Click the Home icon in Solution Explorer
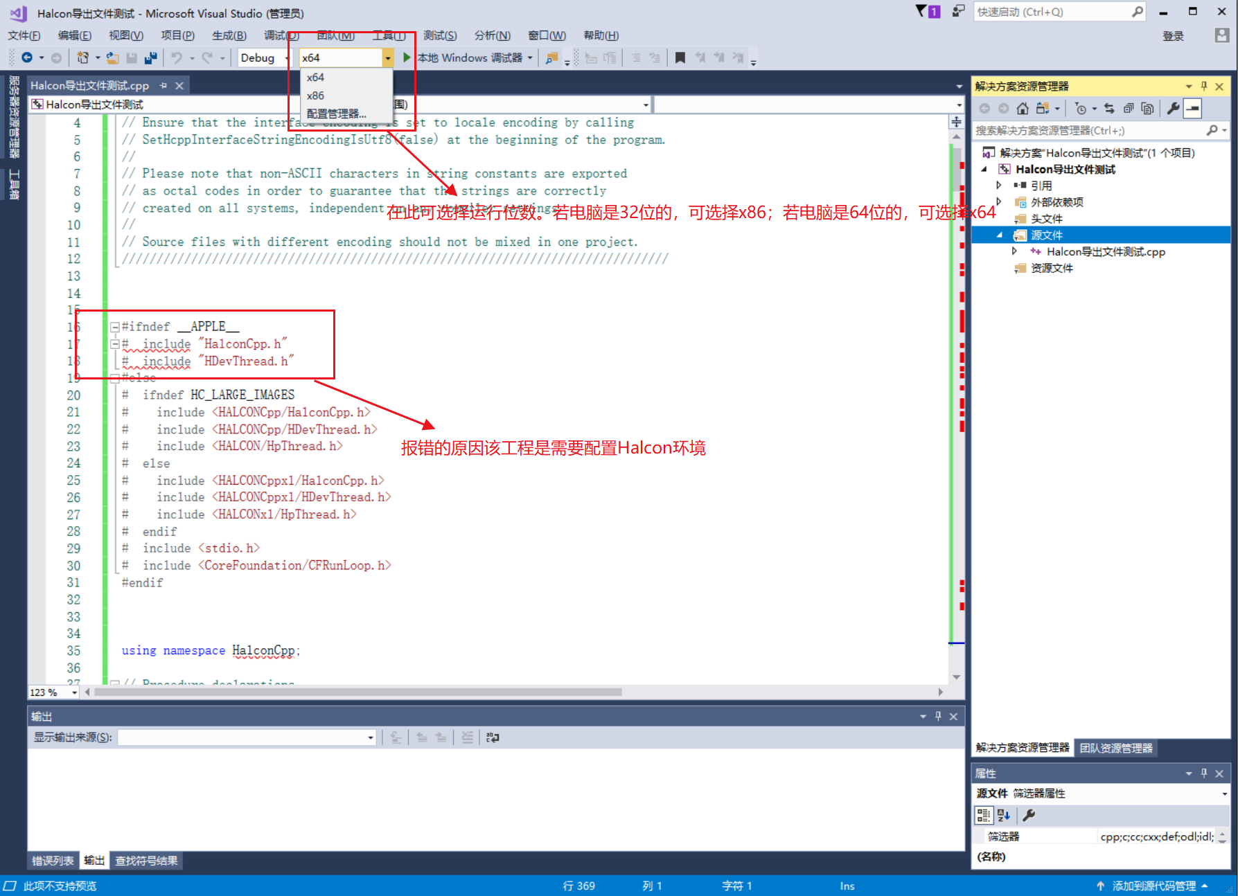The width and height of the screenshot is (1238, 896). click(1023, 108)
